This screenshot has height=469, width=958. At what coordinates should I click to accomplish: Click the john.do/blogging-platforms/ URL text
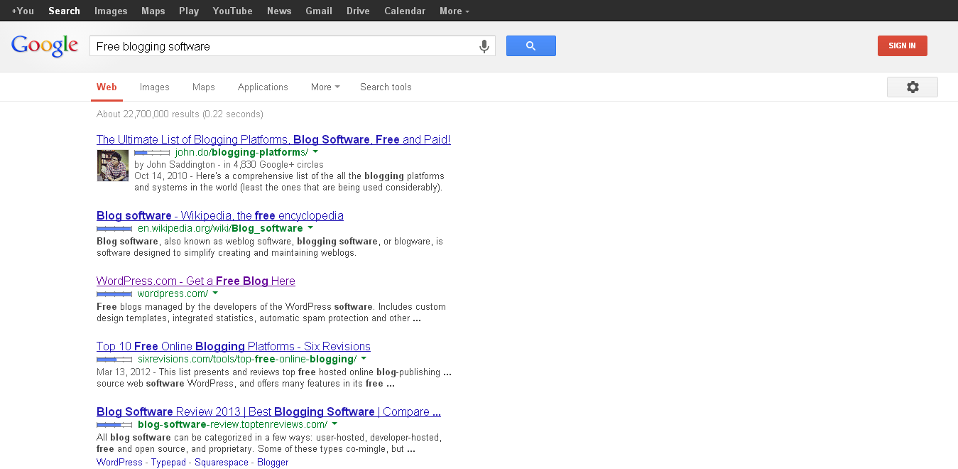tap(241, 152)
